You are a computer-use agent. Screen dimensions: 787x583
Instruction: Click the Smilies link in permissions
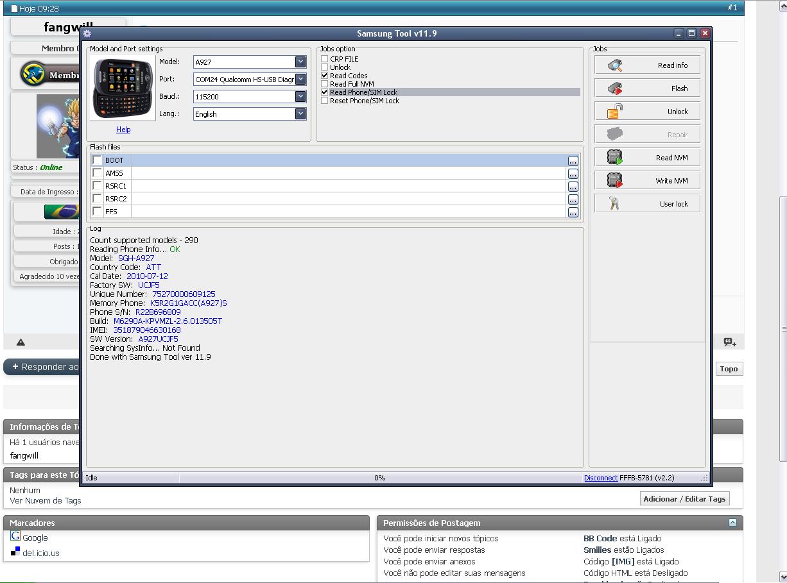point(597,550)
